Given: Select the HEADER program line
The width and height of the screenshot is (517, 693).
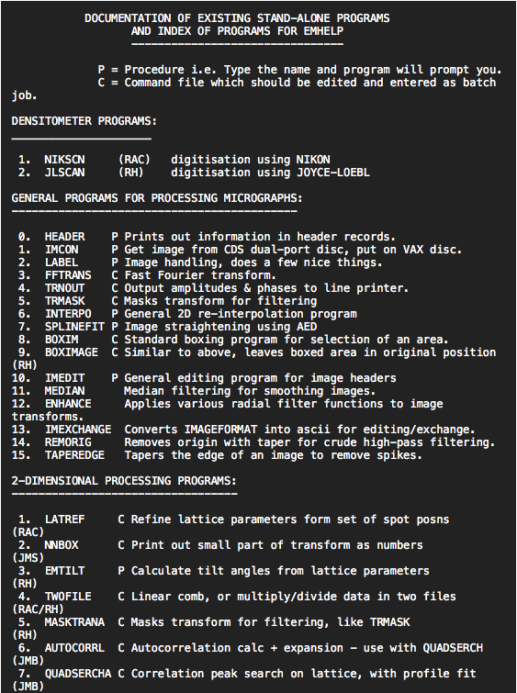Looking at the screenshot, I should (207, 237).
